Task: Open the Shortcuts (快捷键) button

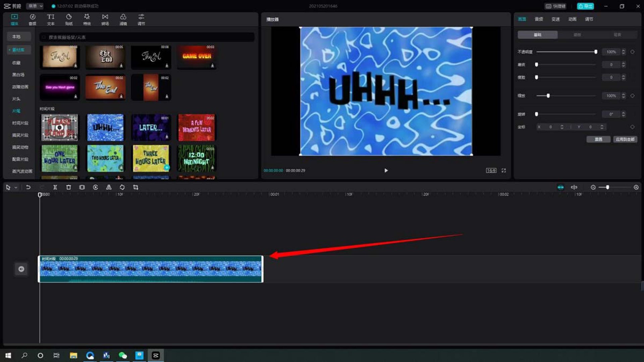Action: 555,6
